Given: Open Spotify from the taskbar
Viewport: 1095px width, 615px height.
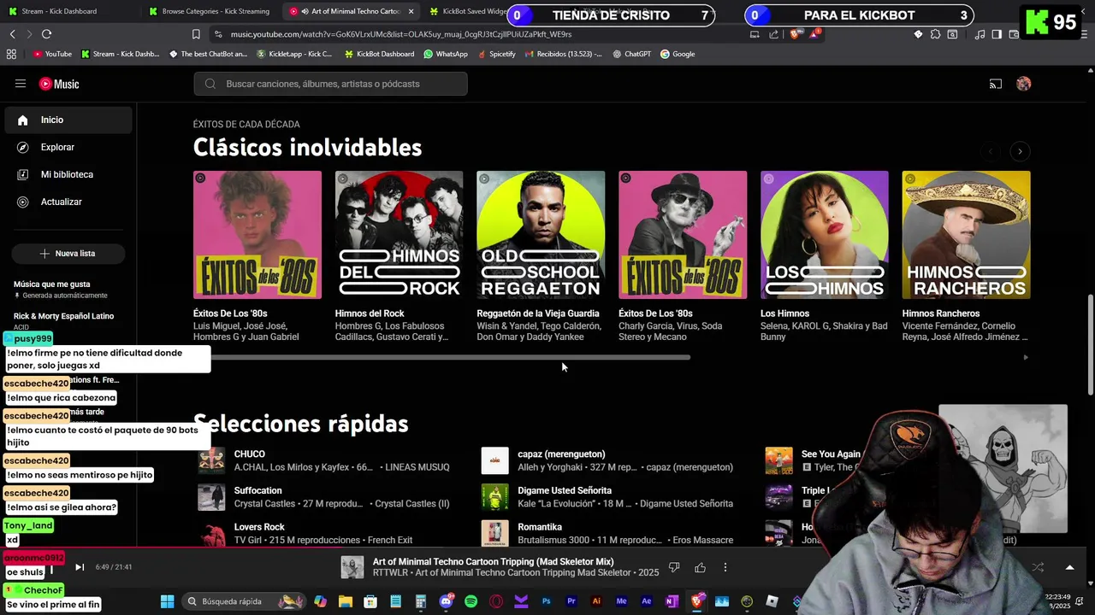Looking at the screenshot, I should click(x=471, y=601).
